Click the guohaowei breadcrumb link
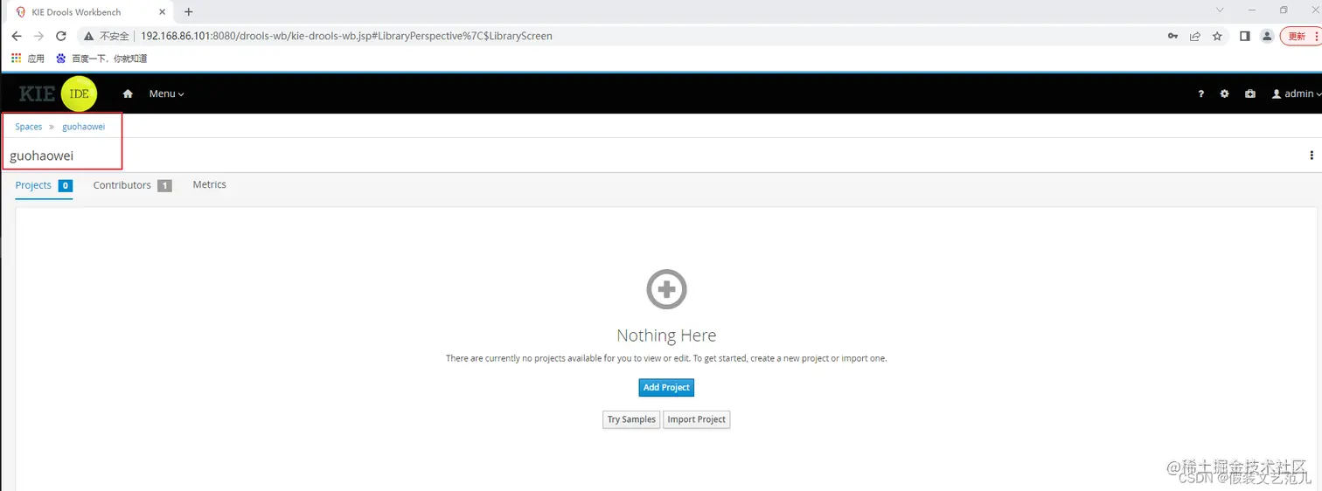The height and width of the screenshot is (491, 1322). pos(83,127)
